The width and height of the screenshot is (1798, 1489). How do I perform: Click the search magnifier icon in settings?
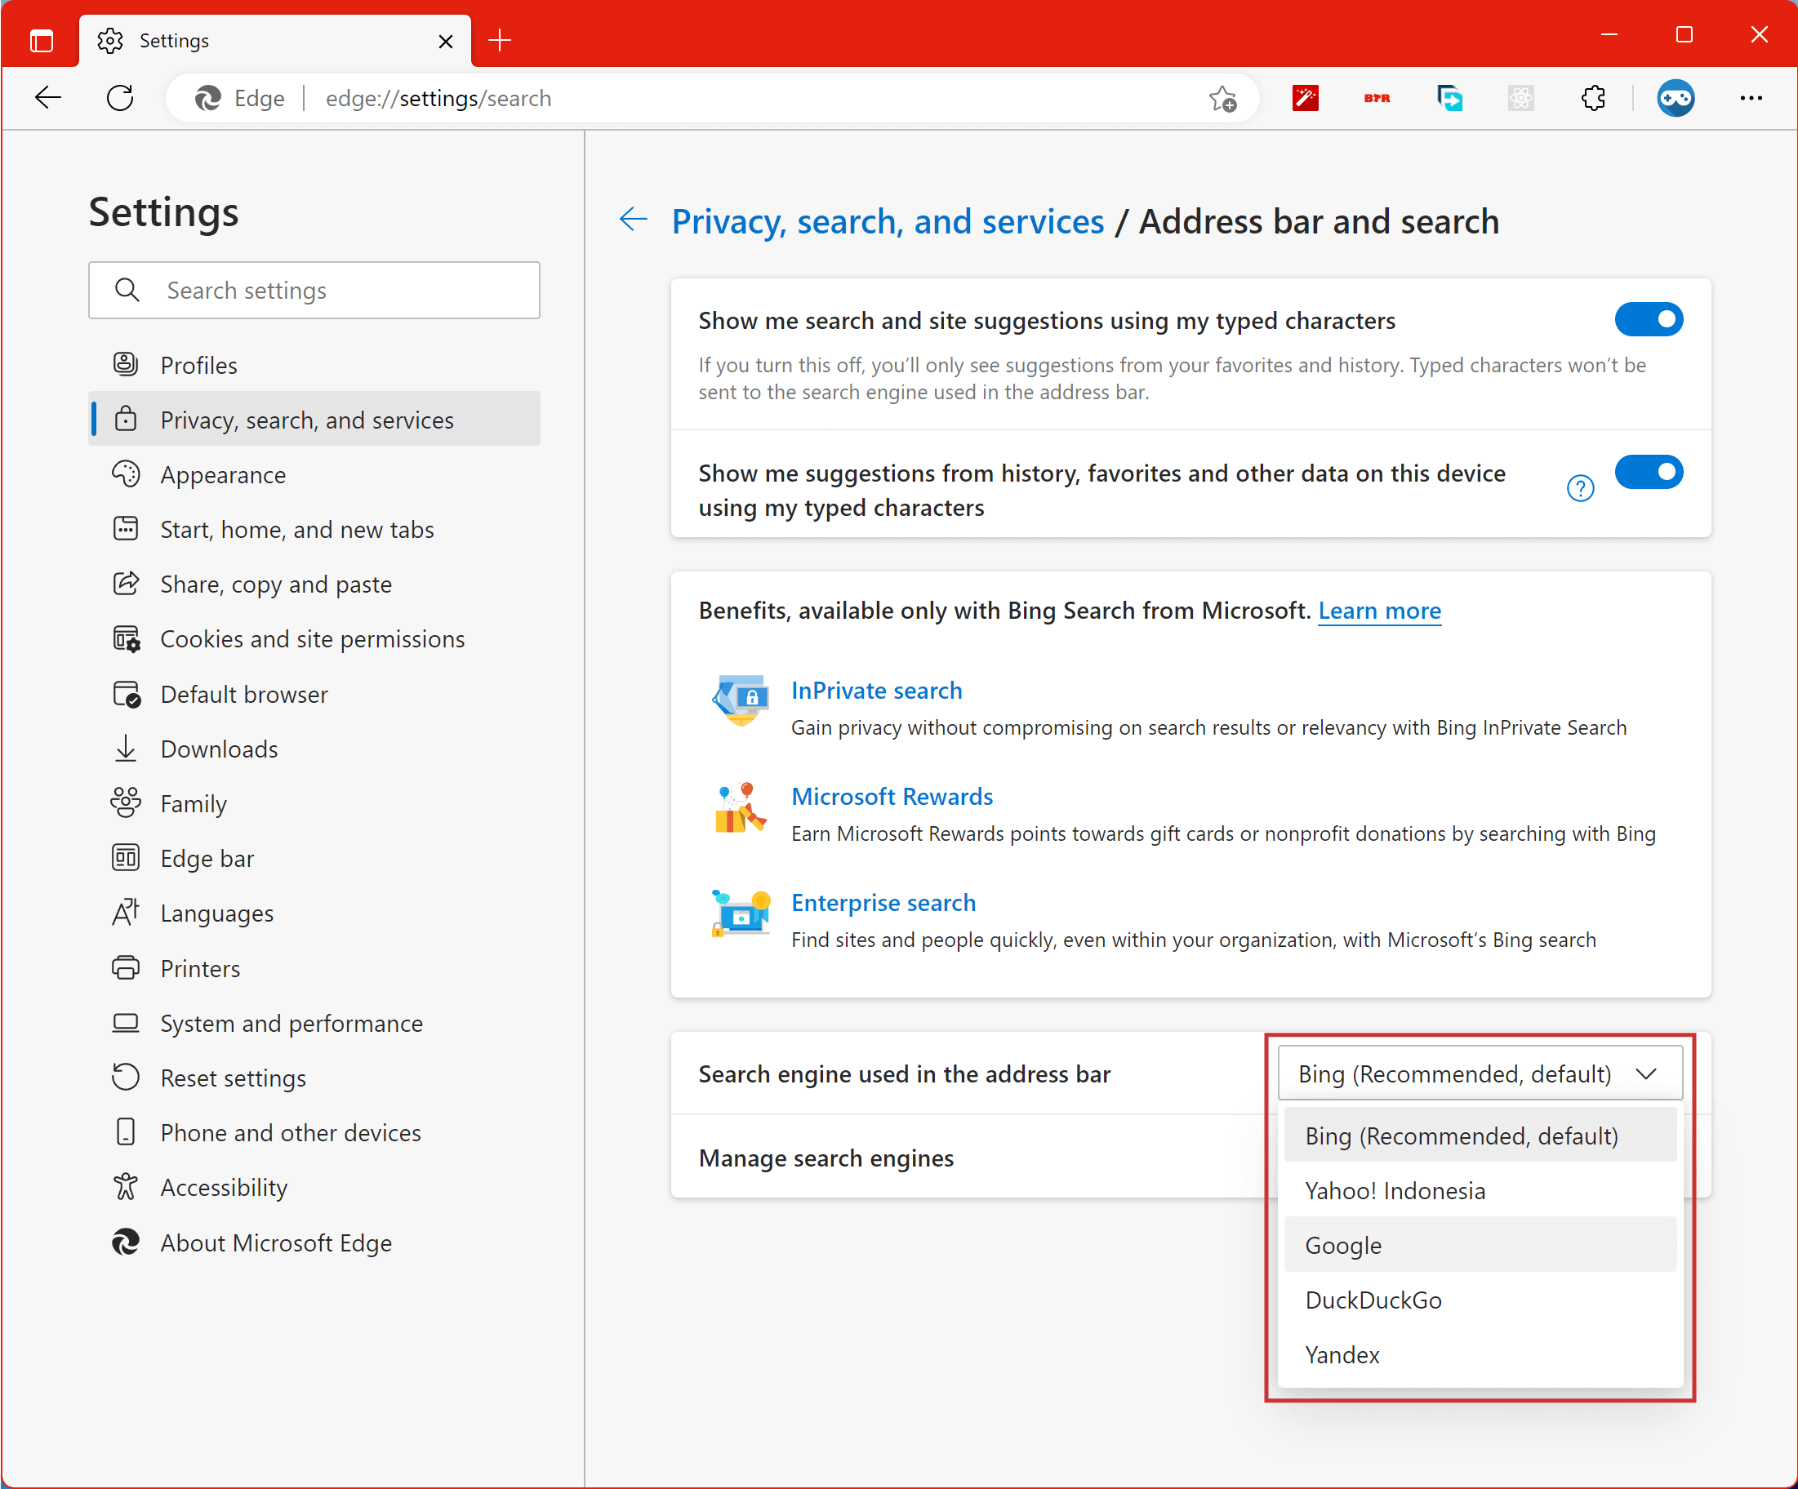click(127, 290)
